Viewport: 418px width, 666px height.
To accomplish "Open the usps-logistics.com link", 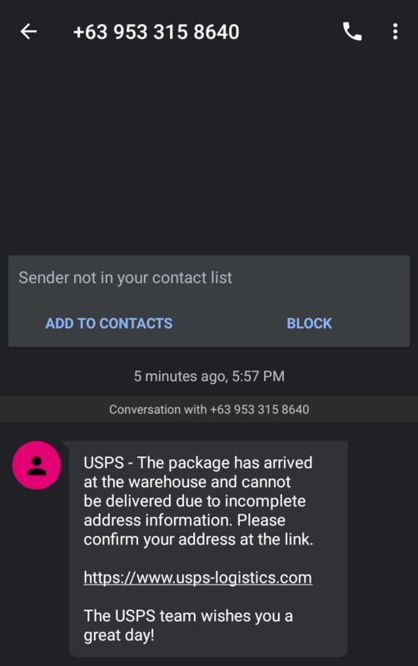I will pyautogui.click(x=198, y=578).
